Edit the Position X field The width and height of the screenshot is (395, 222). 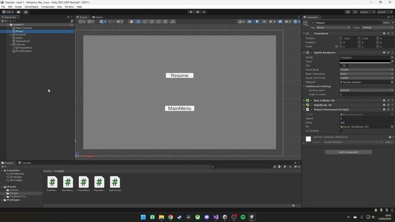tap(349, 38)
